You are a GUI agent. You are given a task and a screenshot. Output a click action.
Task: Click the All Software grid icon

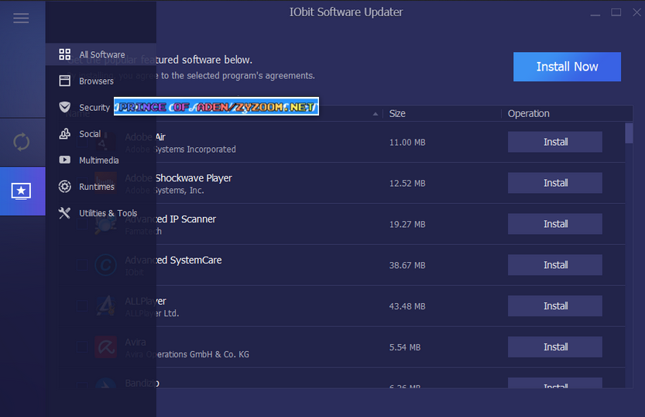[64, 54]
